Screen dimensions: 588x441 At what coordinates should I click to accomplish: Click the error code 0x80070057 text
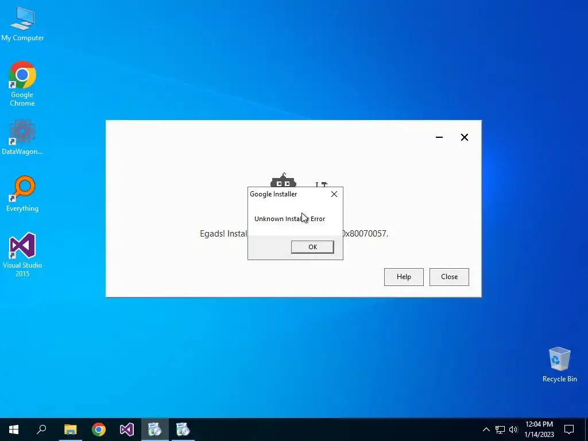pos(365,234)
